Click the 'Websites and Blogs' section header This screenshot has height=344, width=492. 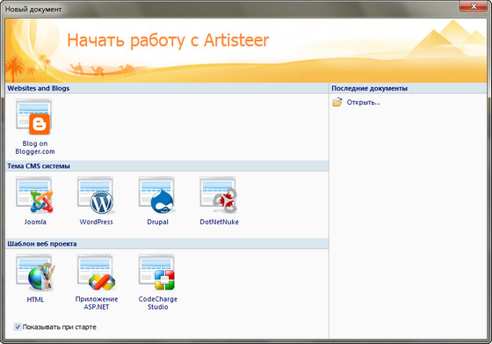pos(167,88)
